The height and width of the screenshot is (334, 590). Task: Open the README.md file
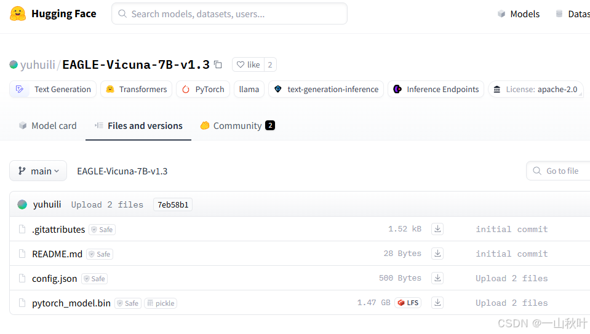coord(57,254)
